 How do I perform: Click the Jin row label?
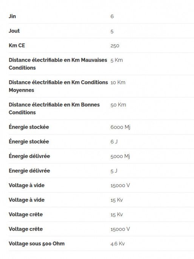[12, 16]
